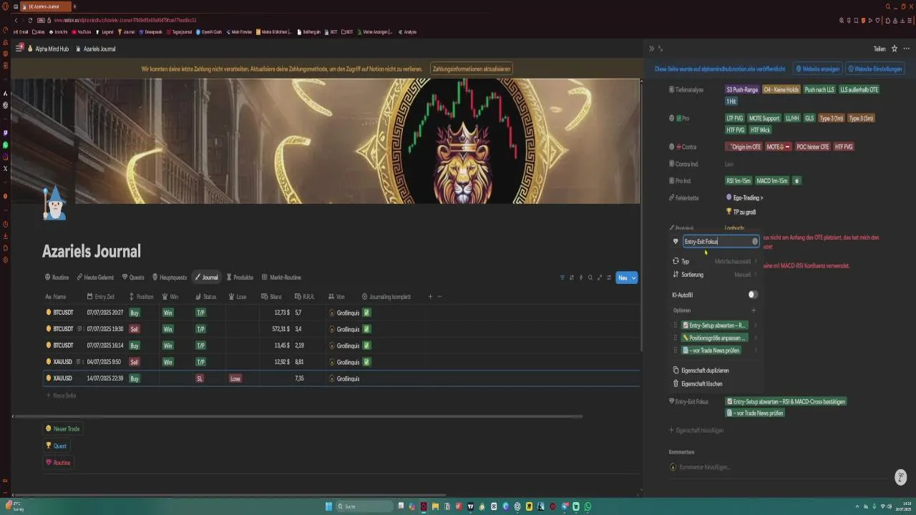Click the sort icon in database toolbar
The image size is (916, 515).
click(571, 278)
